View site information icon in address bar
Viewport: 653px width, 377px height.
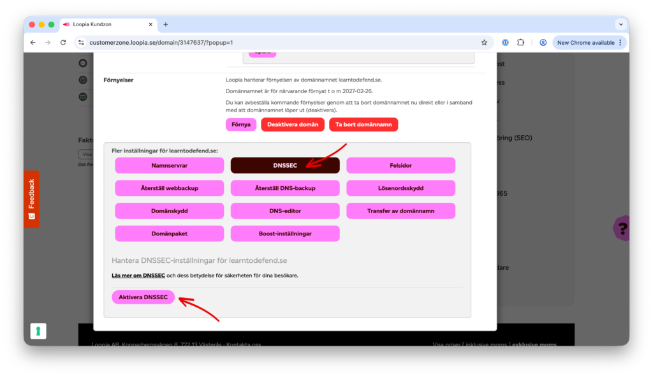pyautogui.click(x=81, y=43)
